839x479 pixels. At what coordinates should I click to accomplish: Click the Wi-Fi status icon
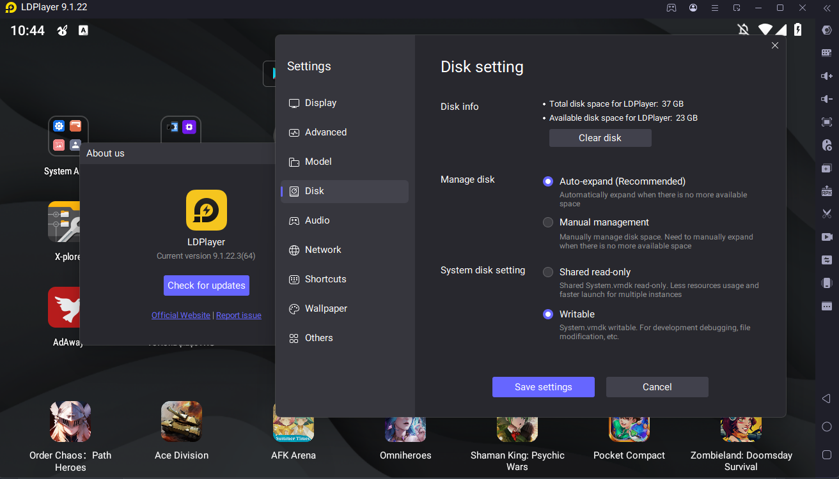(x=765, y=29)
